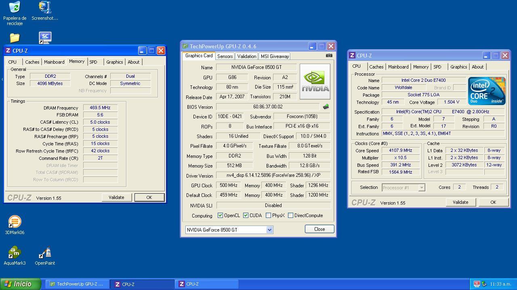
Task: Click the tray icon left of the clock
Action: (x=484, y=284)
